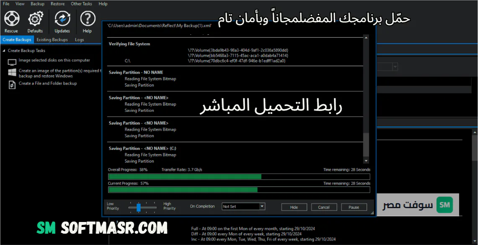This screenshot has height=245, width=478.
Task: Click the backup definition file path text
Action: click(x=160, y=26)
